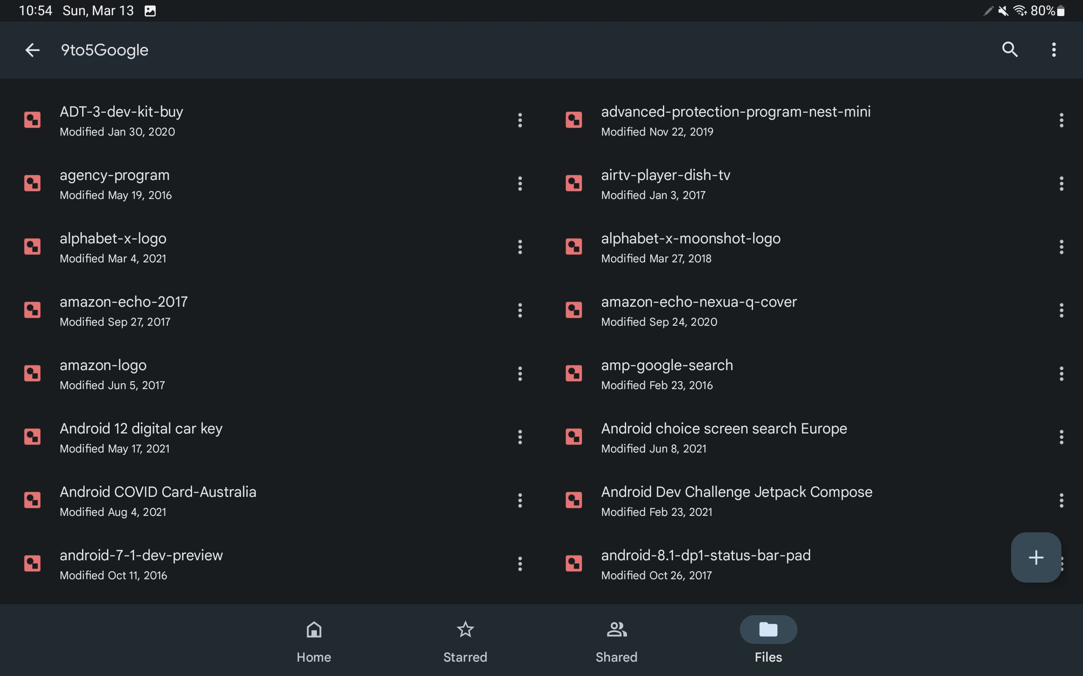
Task: Open the search magnifier icon
Action: (x=1010, y=49)
